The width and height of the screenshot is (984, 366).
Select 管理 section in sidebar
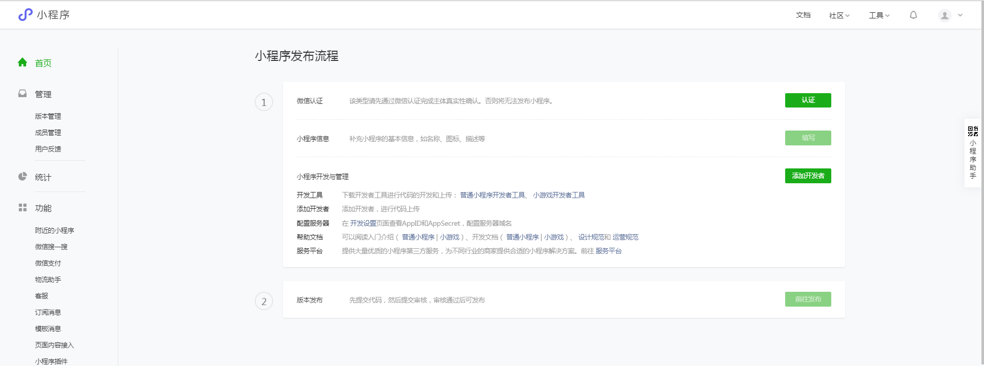[x=43, y=94]
